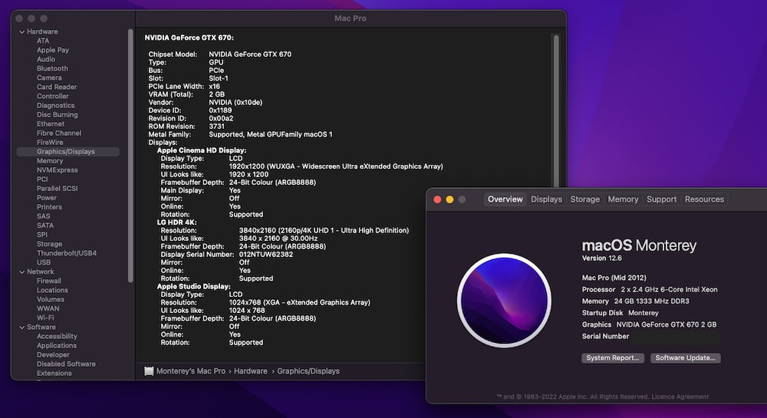Select Camera in the sidebar
This screenshot has width=767, height=418.
tap(49, 77)
